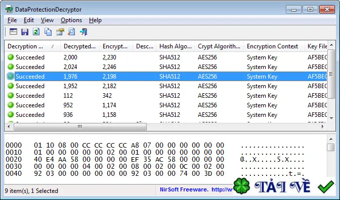Select the row with decrypted size 2,000

(x=166, y=57)
